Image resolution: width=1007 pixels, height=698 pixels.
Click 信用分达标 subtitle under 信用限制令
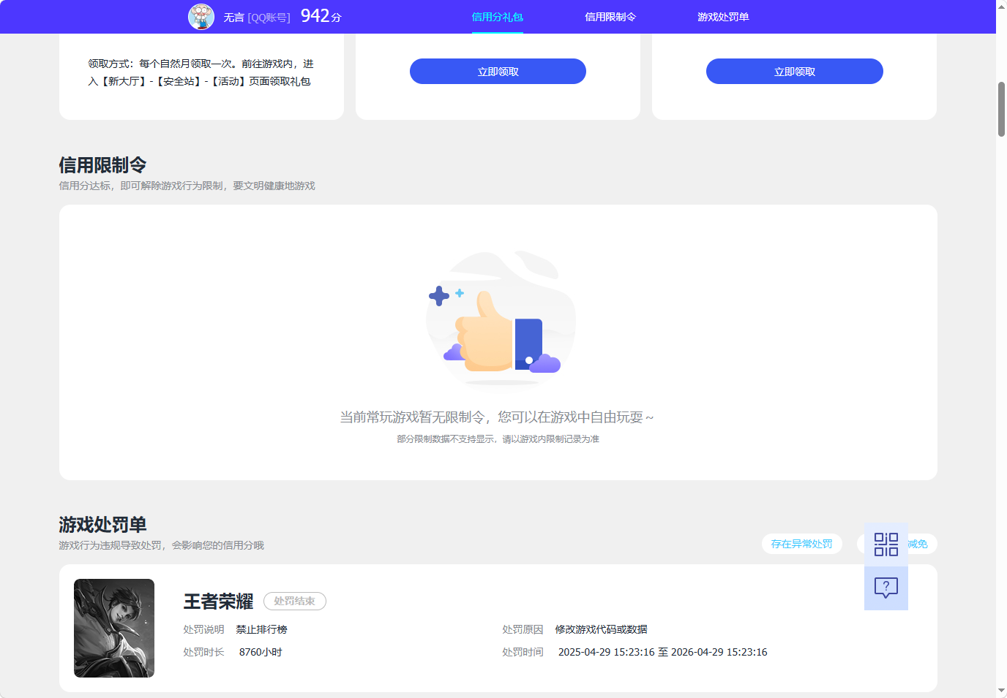tap(187, 186)
